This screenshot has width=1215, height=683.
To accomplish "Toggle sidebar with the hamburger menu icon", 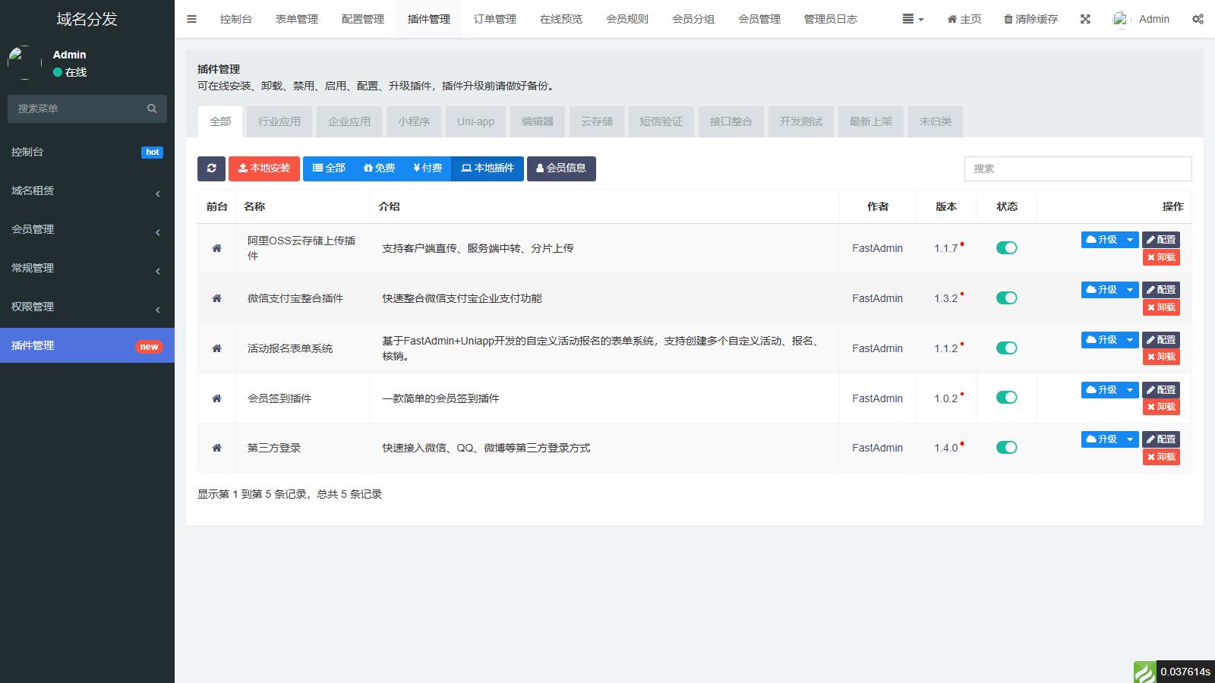I will coord(192,19).
